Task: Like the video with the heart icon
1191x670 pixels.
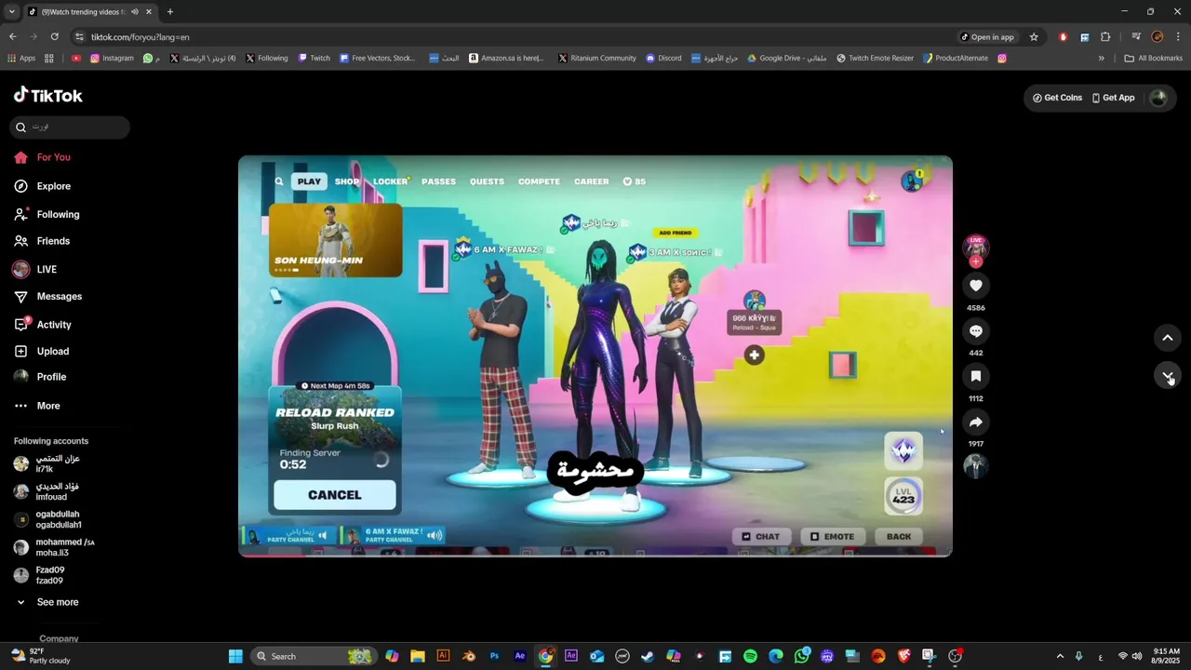Action: point(975,286)
